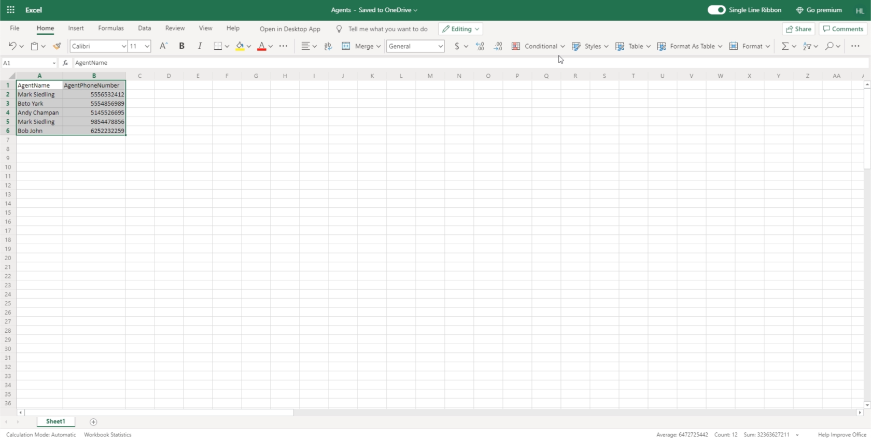Screen dimensions: 871x438
Task: Select the column C header
Action: (x=139, y=76)
